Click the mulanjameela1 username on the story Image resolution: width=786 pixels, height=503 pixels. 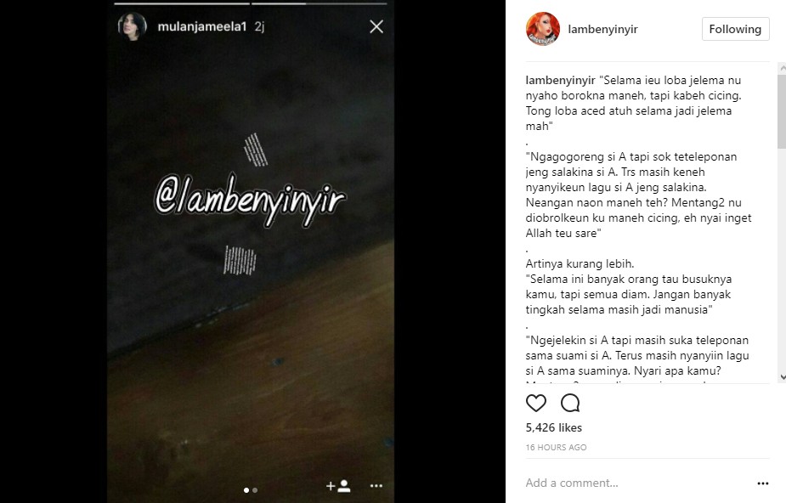(x=202, y=26)
